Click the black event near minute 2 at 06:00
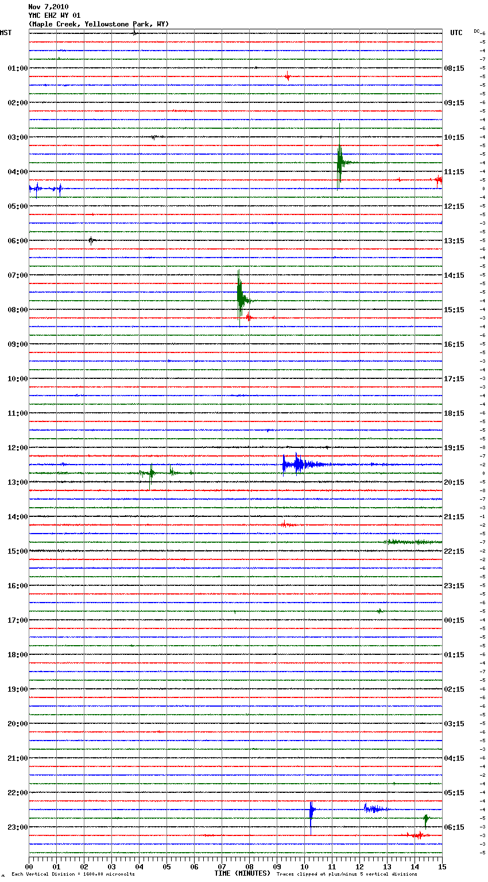This screenshot has height=882, width=488. click(91, 240)
